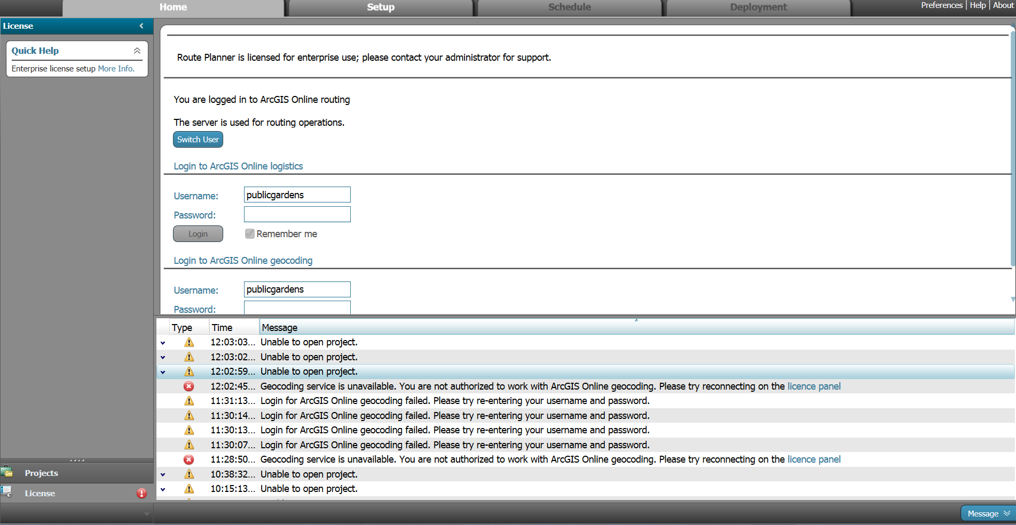Click warning icon of the 11:30:14 message

189,416
